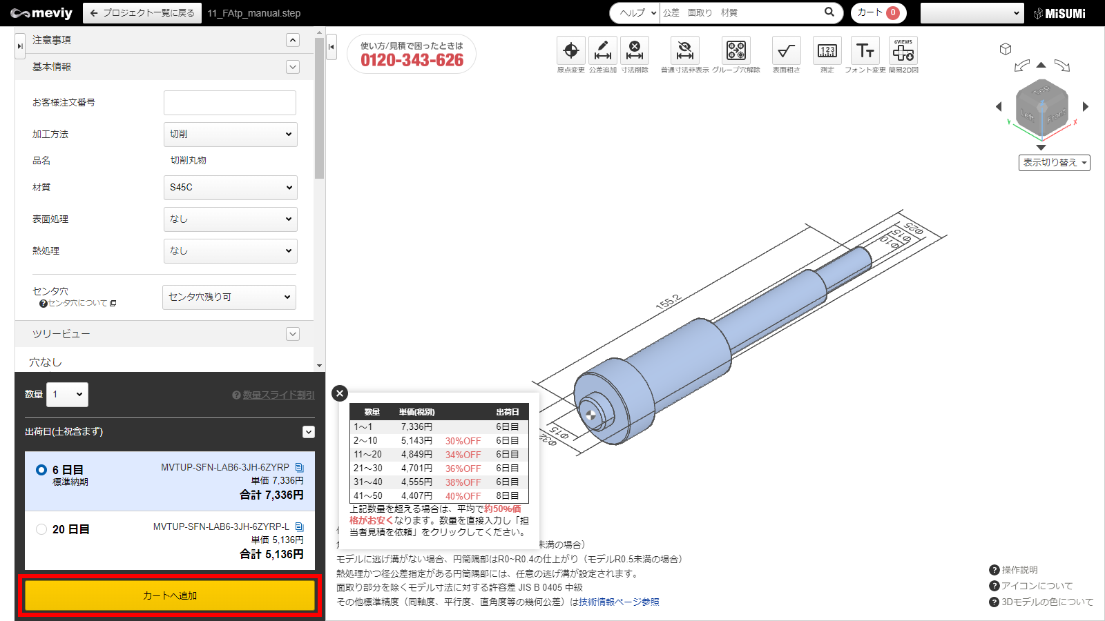
Task: Open the 技術情報ページ参照 link
Action: (619, 602)
